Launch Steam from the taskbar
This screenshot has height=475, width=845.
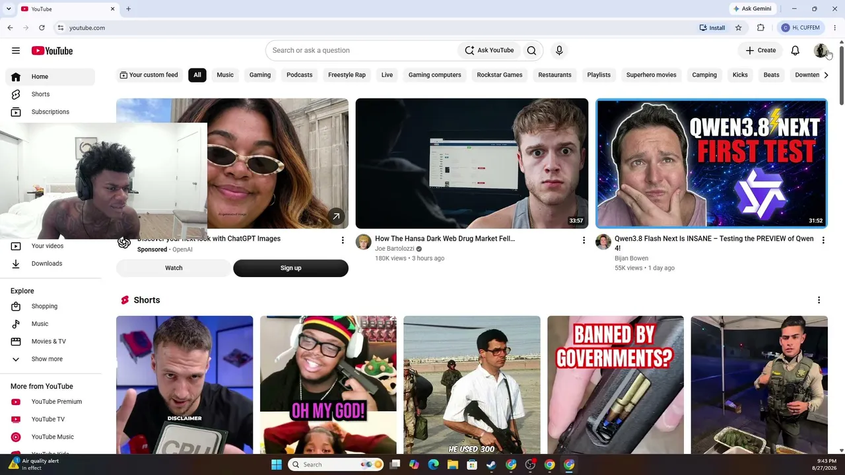(x=491, y=464)
